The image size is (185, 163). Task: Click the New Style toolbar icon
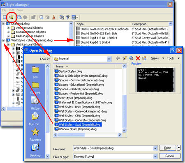point(42,17)
